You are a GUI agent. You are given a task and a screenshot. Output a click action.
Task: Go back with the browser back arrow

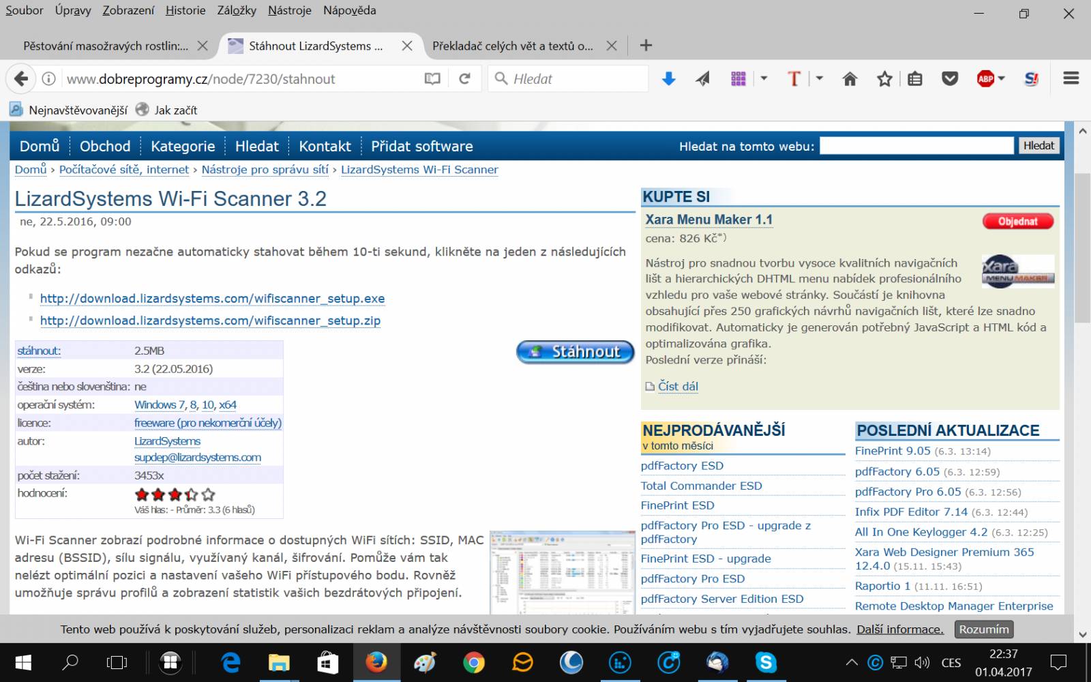click(x=21, y=78)
